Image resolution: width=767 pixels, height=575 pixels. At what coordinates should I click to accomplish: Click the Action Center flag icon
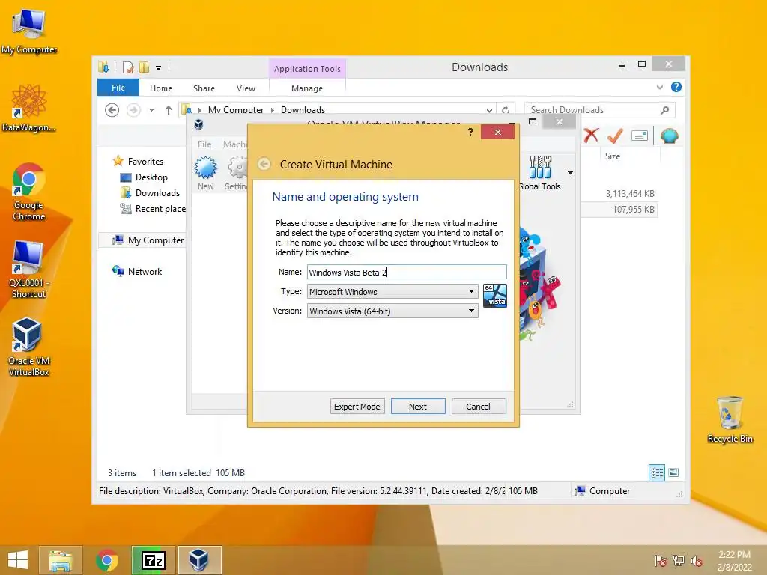tap(660, 561)
